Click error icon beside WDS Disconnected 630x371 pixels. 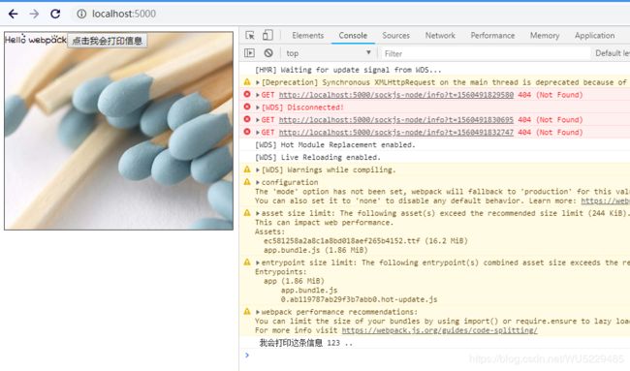tap(247, 107)
